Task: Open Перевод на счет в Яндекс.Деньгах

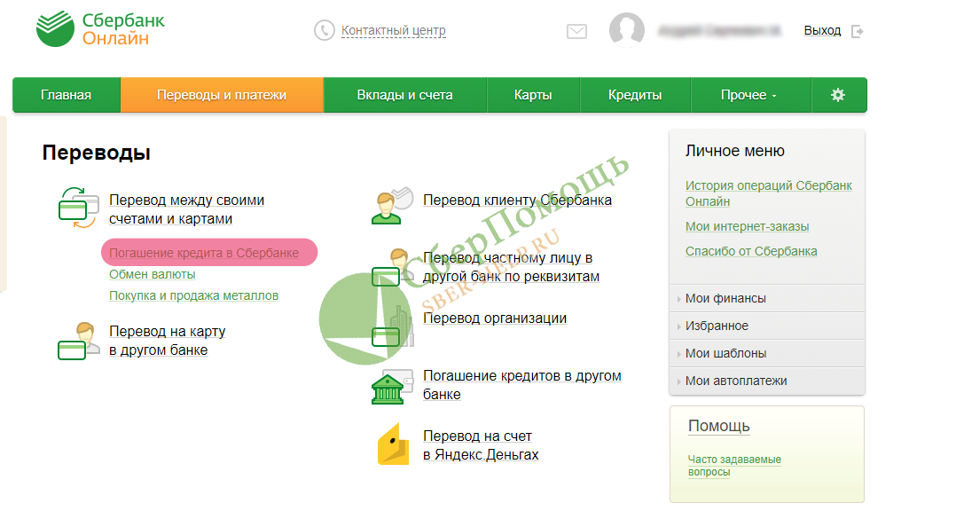Action: tap(481, 445)
